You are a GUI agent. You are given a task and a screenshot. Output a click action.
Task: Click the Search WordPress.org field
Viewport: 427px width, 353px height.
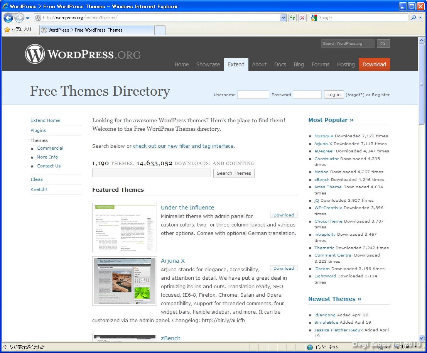click(x=348, y=44)
